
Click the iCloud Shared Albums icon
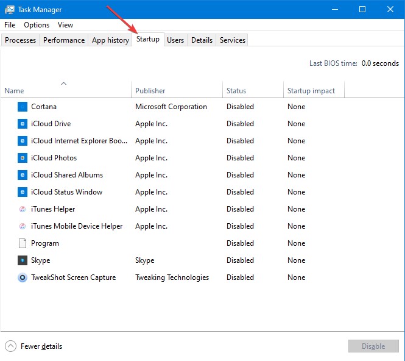tap(23, 175)
